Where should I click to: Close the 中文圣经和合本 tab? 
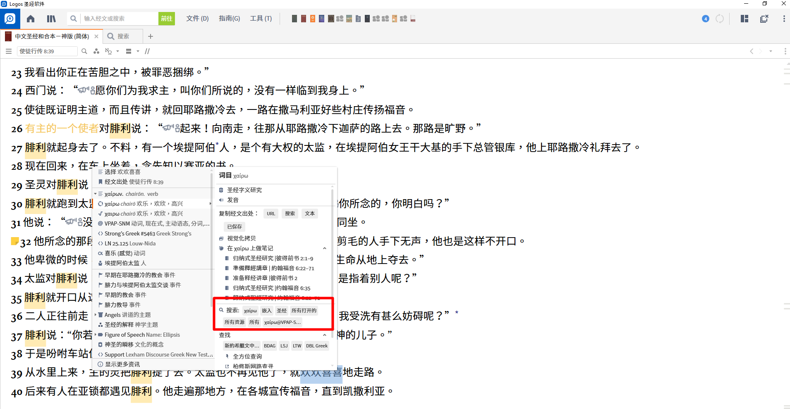[96, 36]
